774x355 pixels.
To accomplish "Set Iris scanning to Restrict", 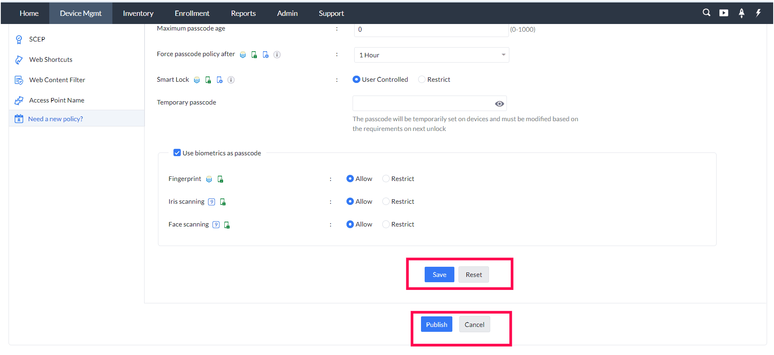I will coord(386,201).
